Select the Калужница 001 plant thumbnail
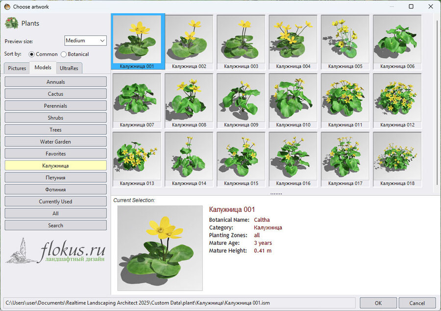The width and height of the screenshot is (441, 311). coord(137,41)
